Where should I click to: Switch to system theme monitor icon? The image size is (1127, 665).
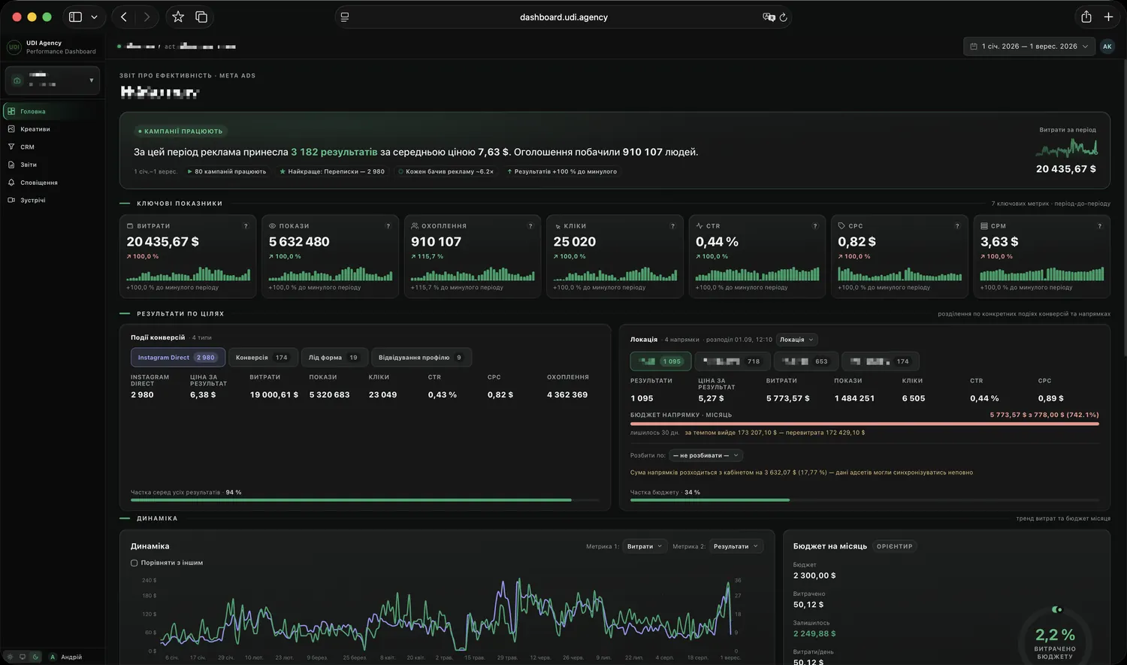pyautogui.click(x=23, y=657)
